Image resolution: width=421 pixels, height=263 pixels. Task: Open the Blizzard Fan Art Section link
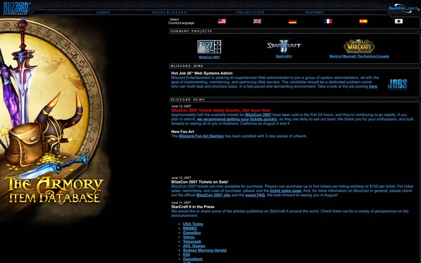[201, 136]
